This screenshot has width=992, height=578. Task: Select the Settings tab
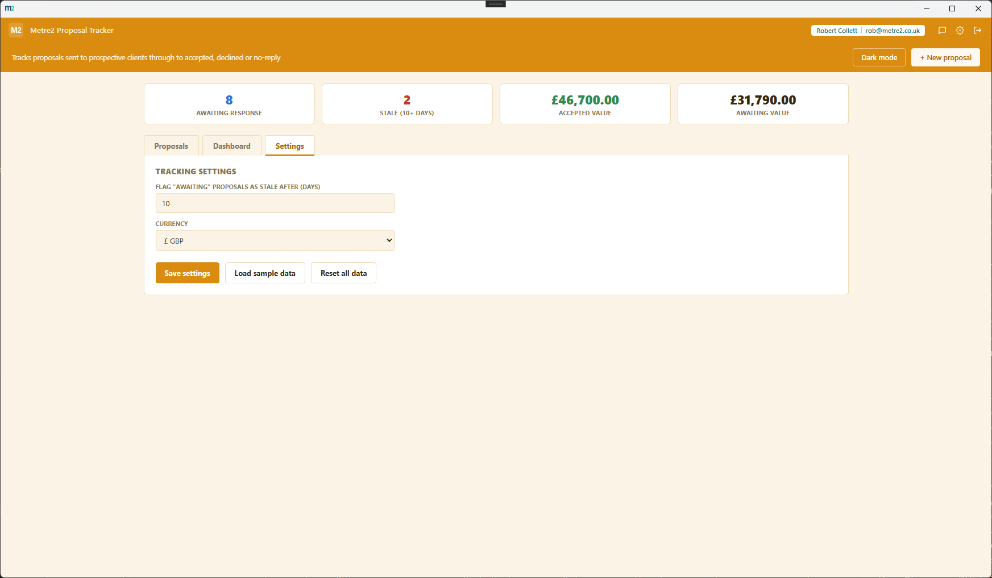coord(289,146)
